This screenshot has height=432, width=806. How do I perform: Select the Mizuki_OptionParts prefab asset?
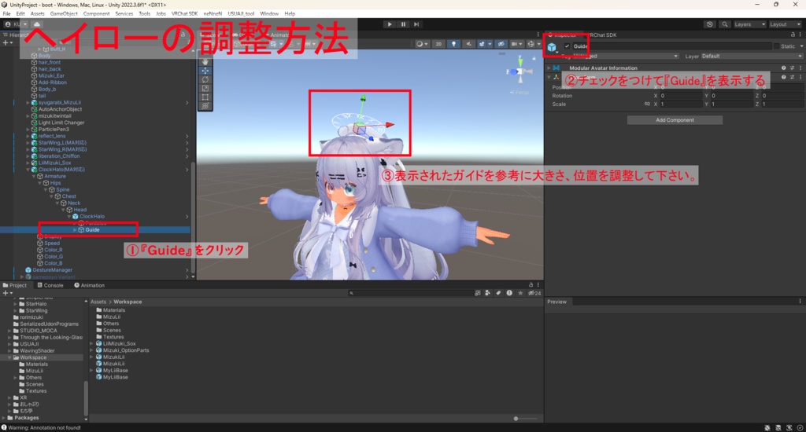tap(126, 350)
